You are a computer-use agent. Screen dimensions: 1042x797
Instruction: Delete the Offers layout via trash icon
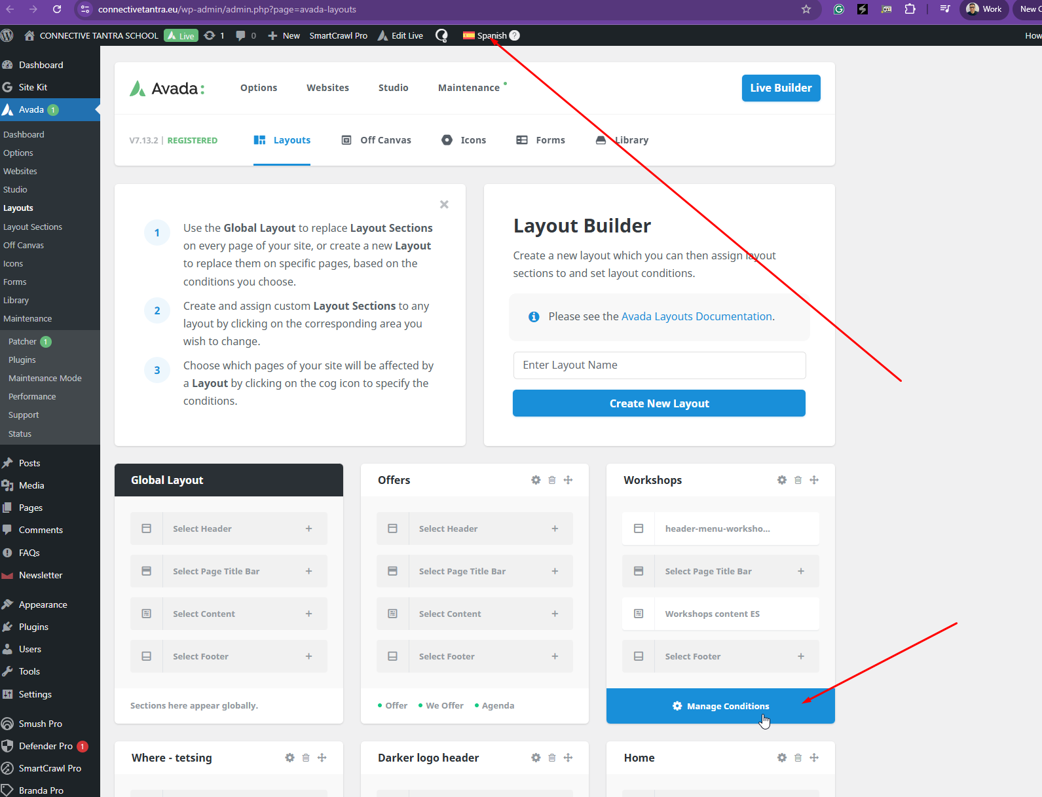pyautogui.click(x=552, y=480)
